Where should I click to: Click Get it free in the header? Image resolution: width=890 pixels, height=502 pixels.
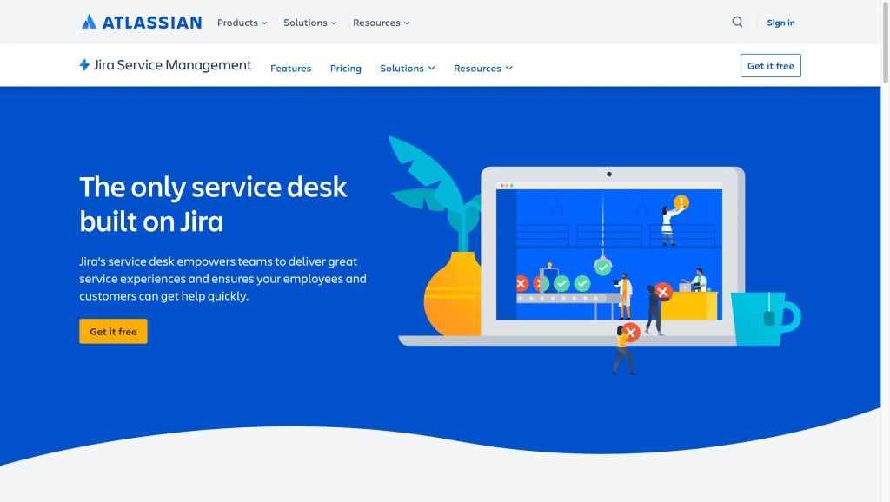(x=770, y=64)
